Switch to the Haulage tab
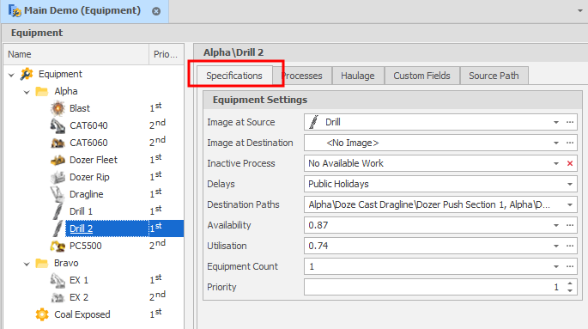The height and width of the screenshot is (329, 588). point(358,76)
